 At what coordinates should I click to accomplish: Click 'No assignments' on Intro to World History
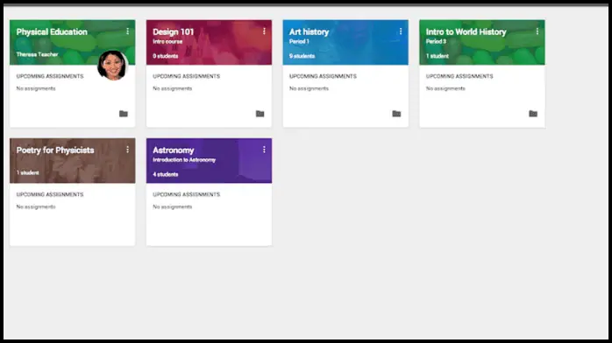445,88
